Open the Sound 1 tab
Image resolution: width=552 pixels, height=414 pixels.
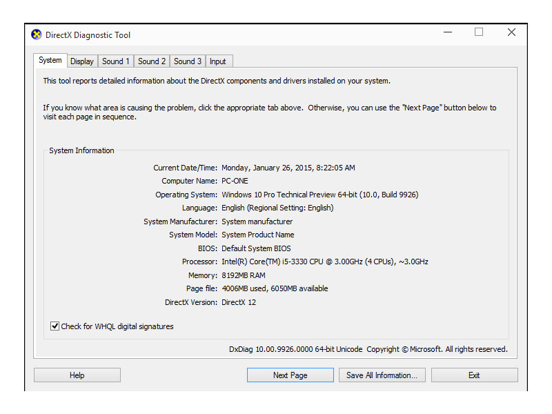coord(115,61)
